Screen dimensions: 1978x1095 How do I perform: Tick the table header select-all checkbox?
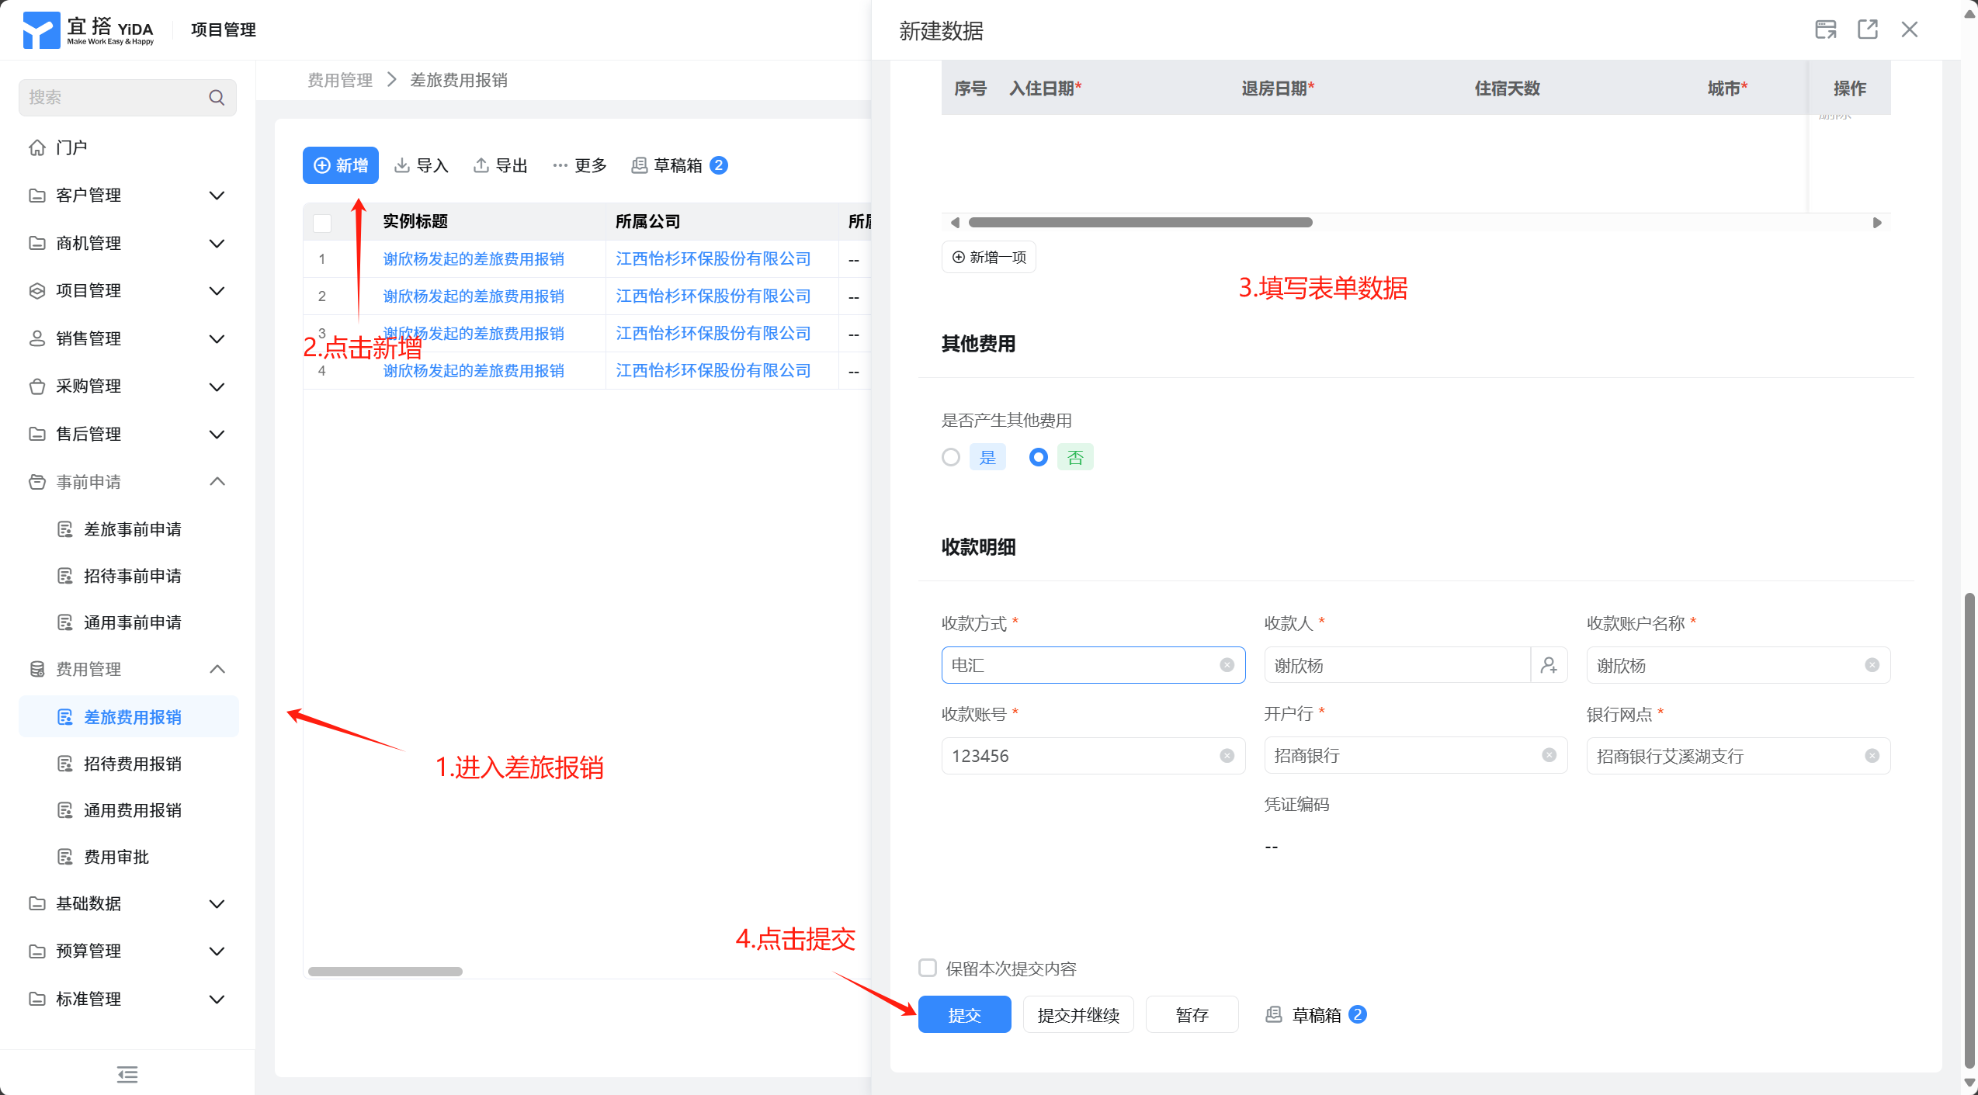tap(322, 222)
